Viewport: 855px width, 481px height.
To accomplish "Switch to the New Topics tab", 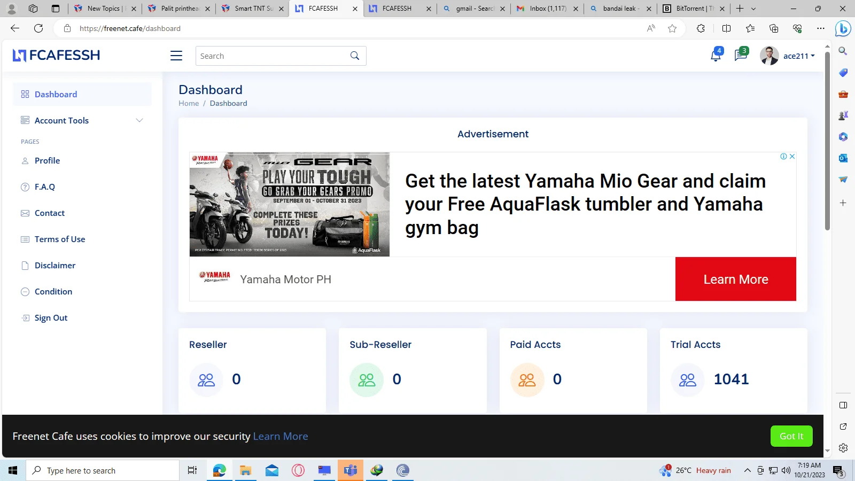I will pos(105,9).
